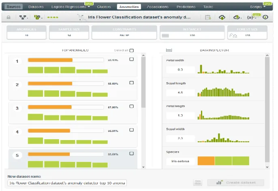Click the orange Iris-setosa species swatch
Image resolution: width=278 pixels, height=191 pixels.
[206, 161]
